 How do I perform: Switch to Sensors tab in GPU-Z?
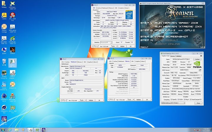point(173,56)
